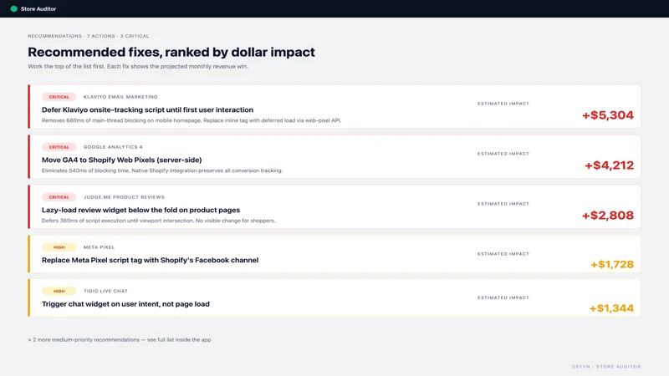Image resolution: width=669 pixels, height=376 pixels.
Task: Click Estimated Impact label on the Klaviyo card
Action: 503,104
